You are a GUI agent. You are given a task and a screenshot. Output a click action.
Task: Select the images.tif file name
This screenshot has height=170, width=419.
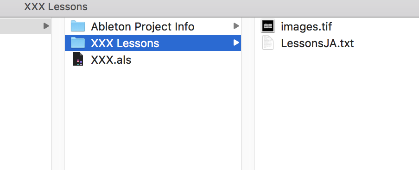point(306,27)
